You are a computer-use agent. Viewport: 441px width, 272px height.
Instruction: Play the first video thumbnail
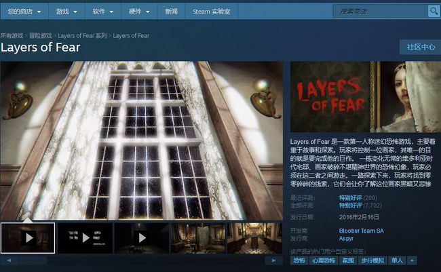(x=28, y=238)
